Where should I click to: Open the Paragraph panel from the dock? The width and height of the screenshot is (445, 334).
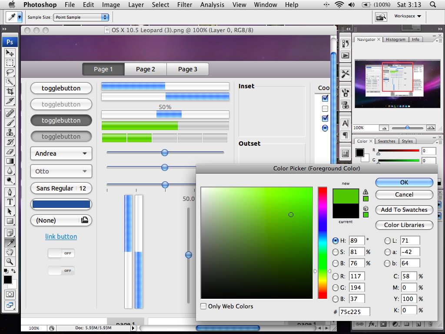[345, 135]
